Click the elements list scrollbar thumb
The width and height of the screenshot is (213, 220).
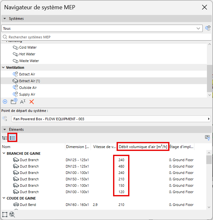pyautogui.click(x=209, y=160)
